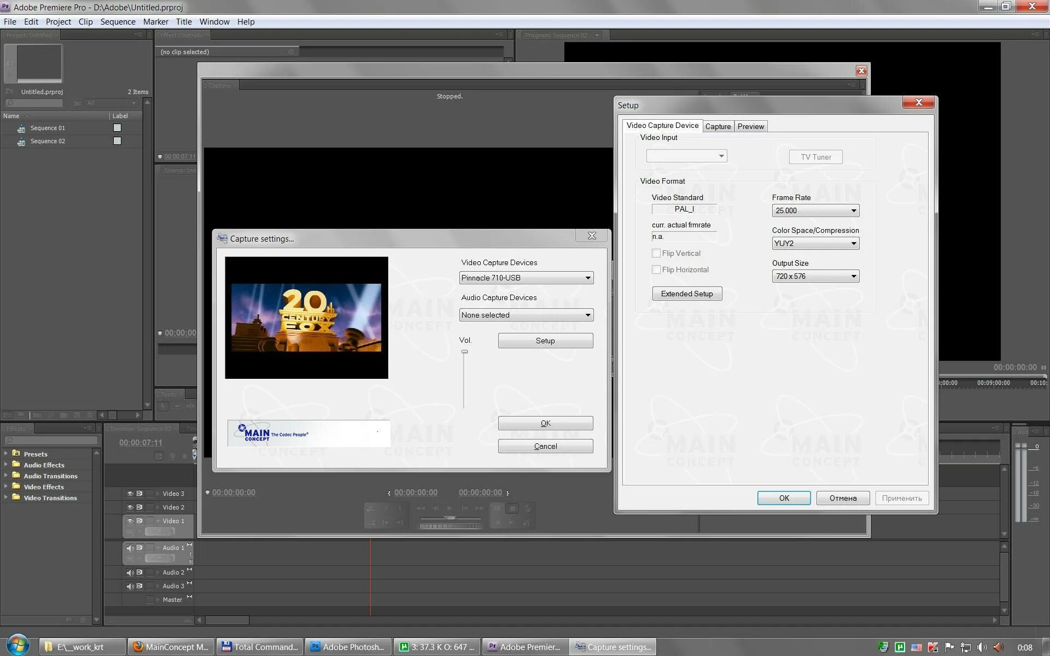Expand the Audio Effects folder
The width and height of the screenshot is (1050, 656).
coord(6,465)
